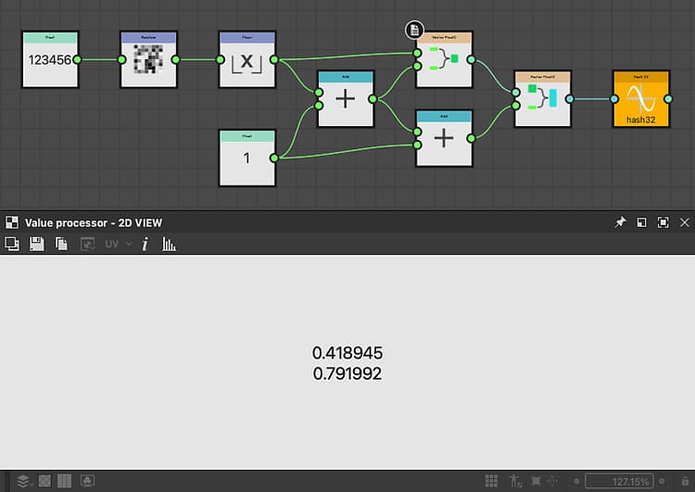Click the document badge icon above Vector node
Screen dimensions: 695x492
(x=414, y=30)
